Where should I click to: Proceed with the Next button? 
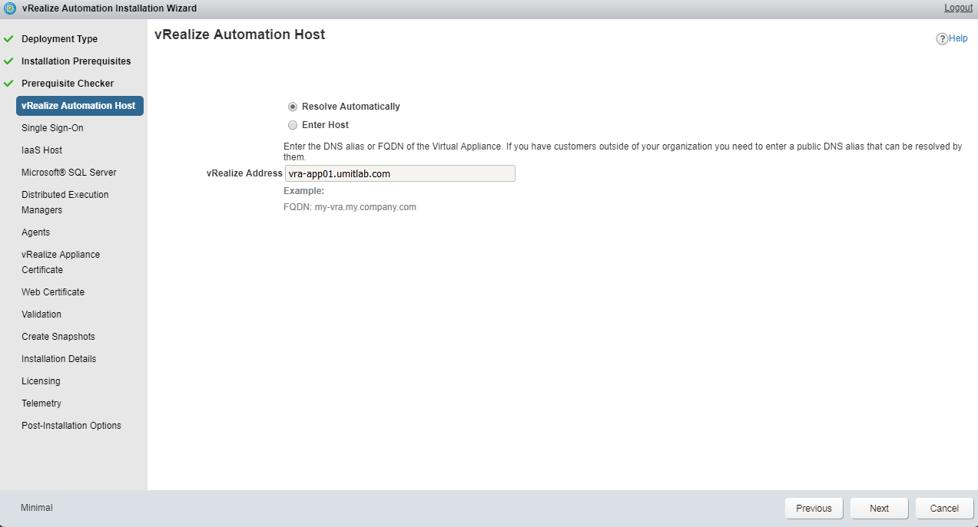coord(879,508)
